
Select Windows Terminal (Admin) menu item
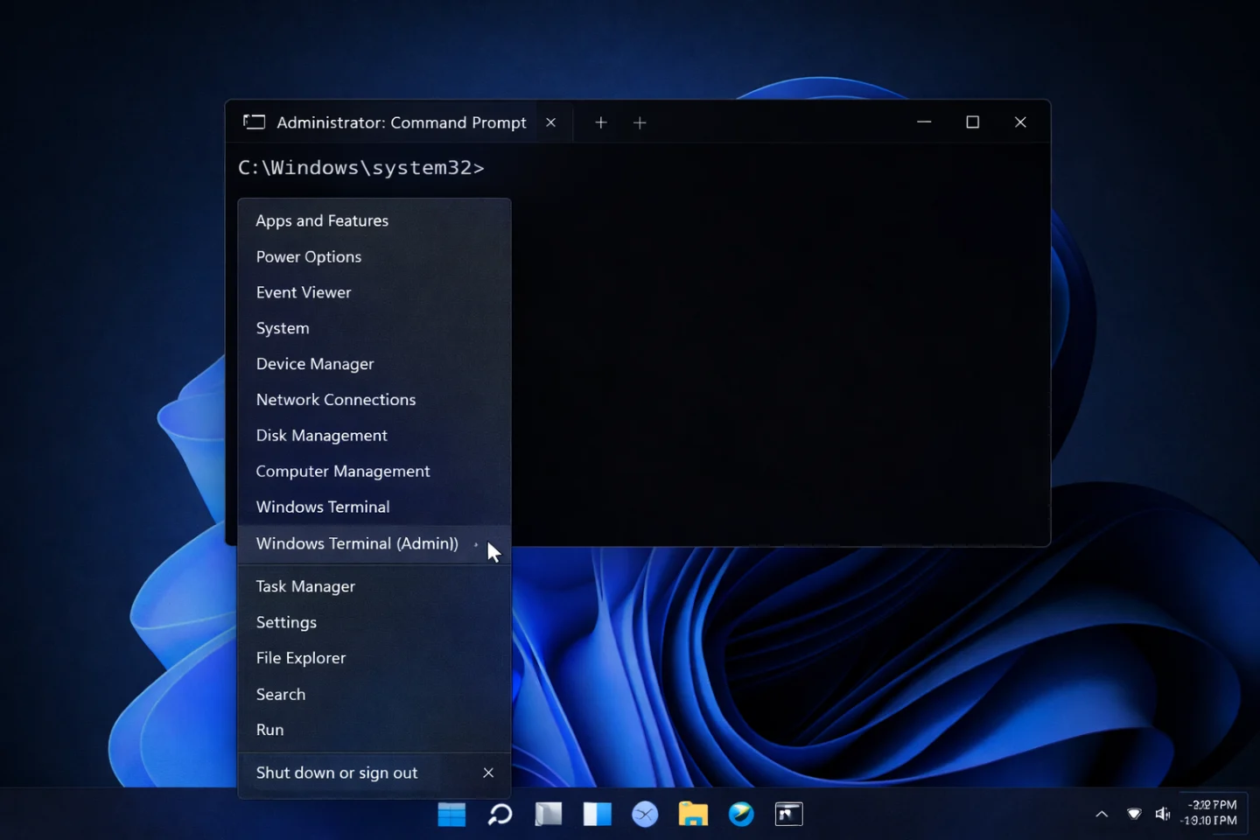[x=374, y=544]
